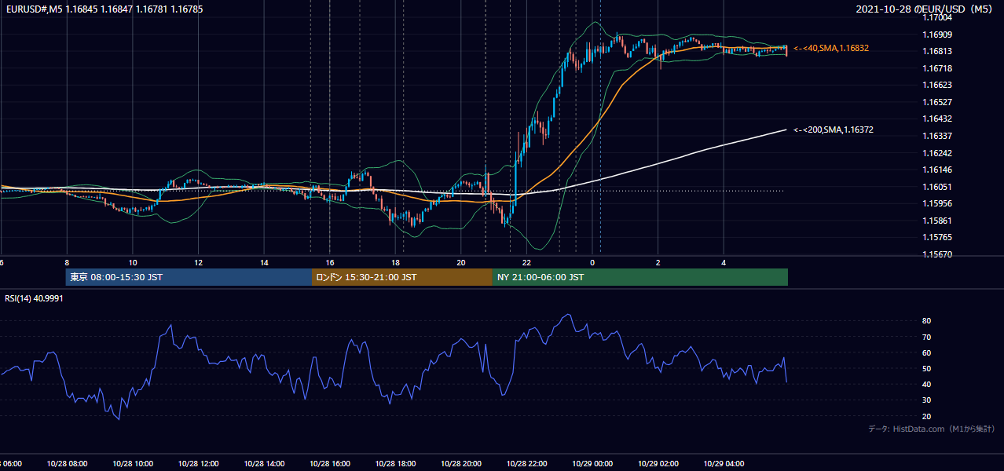Click hour label 12 under price chart
The width and height of the screenshot is (1004, 471).
(x=199, y=263)
